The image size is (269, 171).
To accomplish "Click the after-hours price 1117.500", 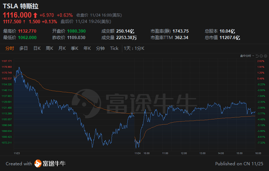I will [x=12, y=22].
